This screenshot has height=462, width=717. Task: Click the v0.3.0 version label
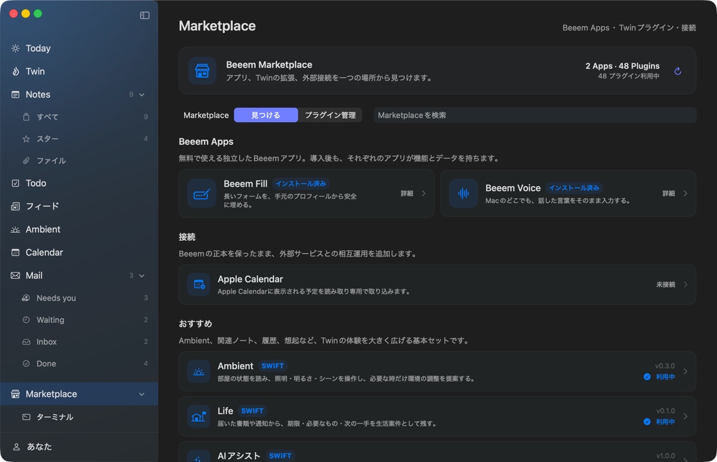click(x=665, y=366)
